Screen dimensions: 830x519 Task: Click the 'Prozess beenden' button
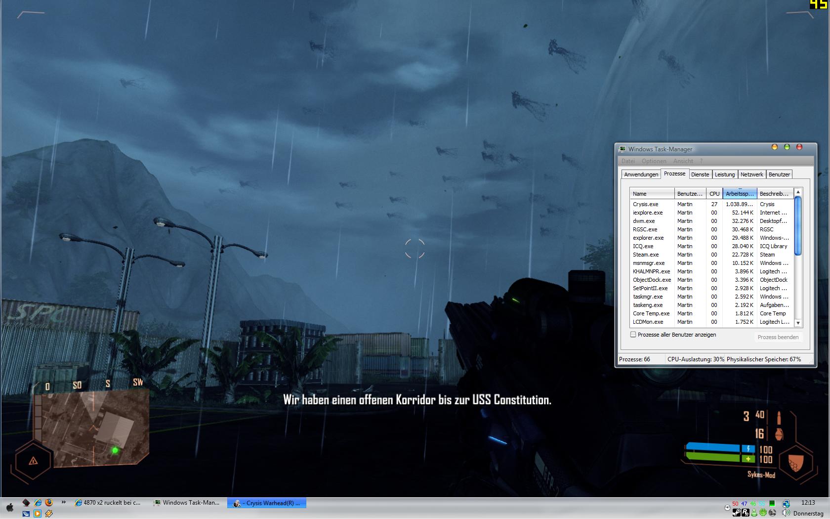(778, 337)
